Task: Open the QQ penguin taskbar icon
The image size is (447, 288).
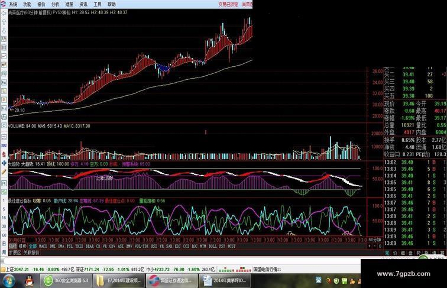Action: [x=29, y=281]
